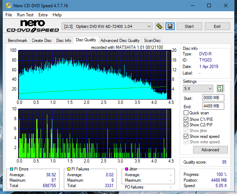Click the PI Errors average 38.92
Viewport: 237px width, 194px height.
click(51, 175)
